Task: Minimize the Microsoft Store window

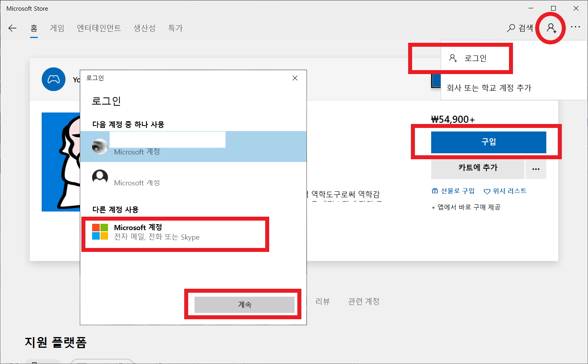Action: tap(531, 8)
